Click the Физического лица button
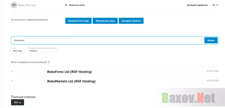The height and width of the screenshot is (108, 225). tap(105, 21)
